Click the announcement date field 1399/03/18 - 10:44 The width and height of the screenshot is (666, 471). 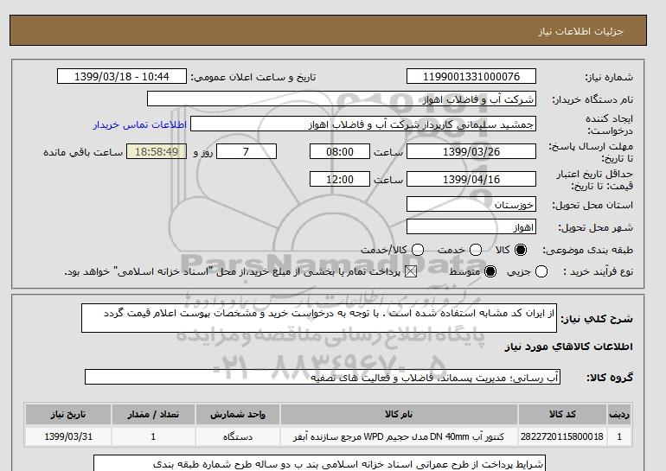(x=121, y=76)
